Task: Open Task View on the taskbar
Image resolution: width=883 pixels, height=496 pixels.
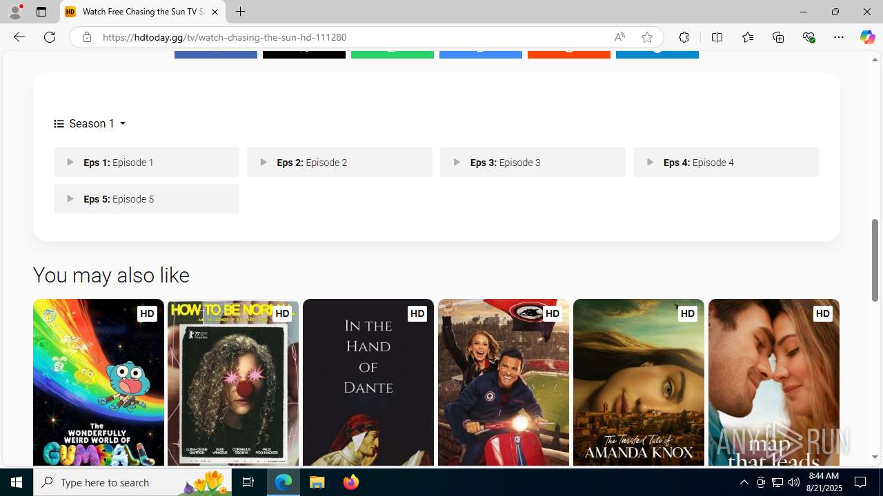Action: click(x=248, y=482)
